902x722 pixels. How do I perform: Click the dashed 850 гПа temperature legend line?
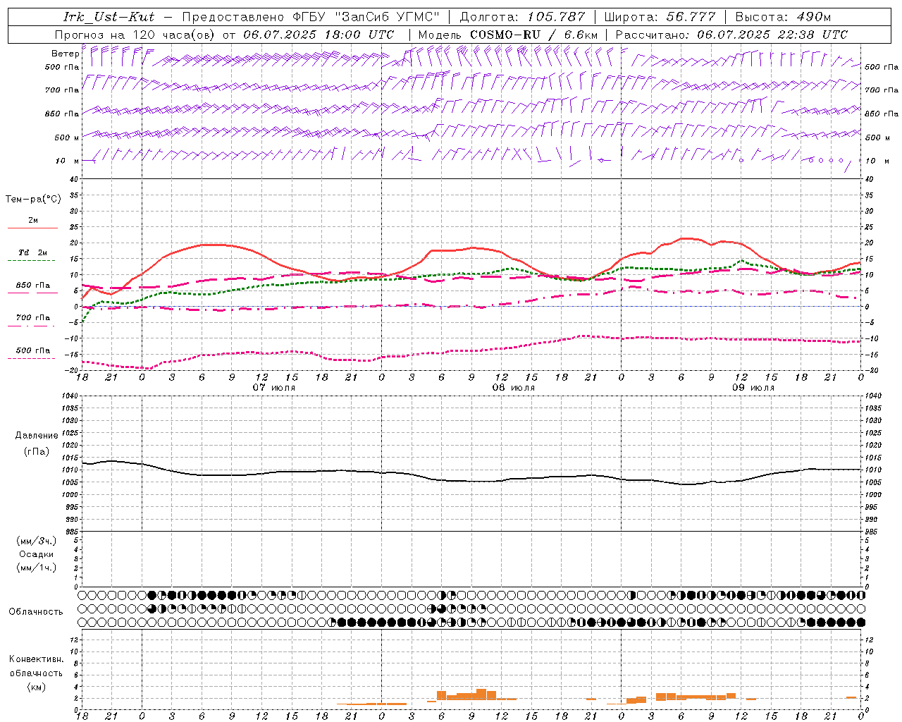[33, 293]
